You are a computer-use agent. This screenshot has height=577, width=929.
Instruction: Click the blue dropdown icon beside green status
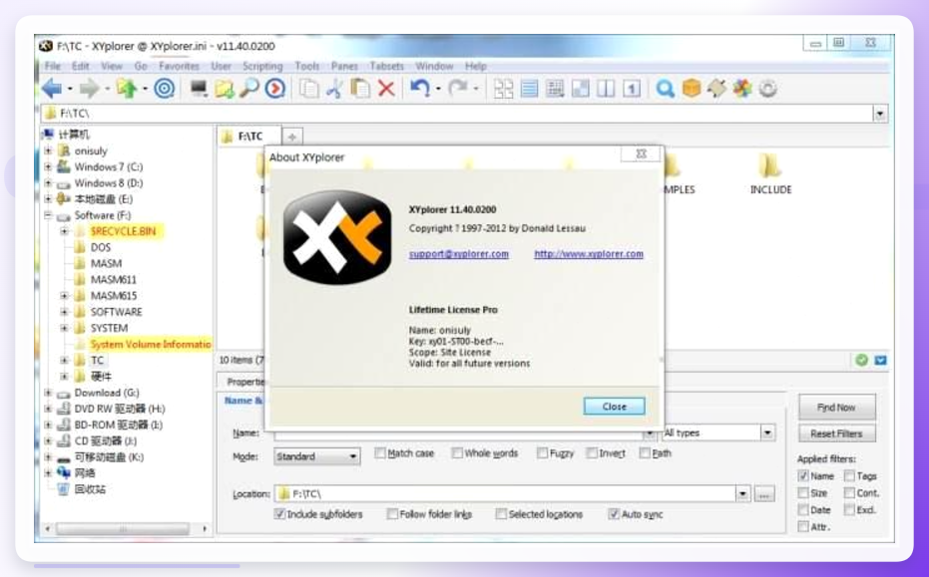click(880, 360)
